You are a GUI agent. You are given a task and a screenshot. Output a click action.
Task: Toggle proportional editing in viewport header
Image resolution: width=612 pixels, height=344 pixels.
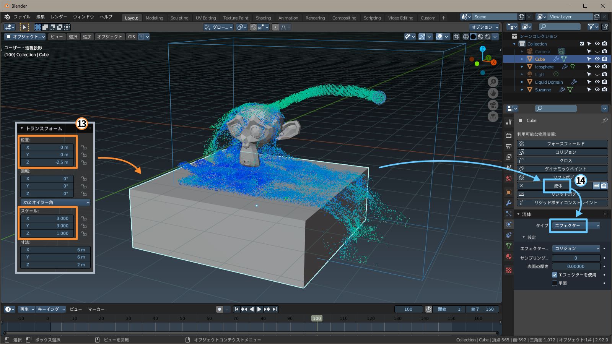275,27
